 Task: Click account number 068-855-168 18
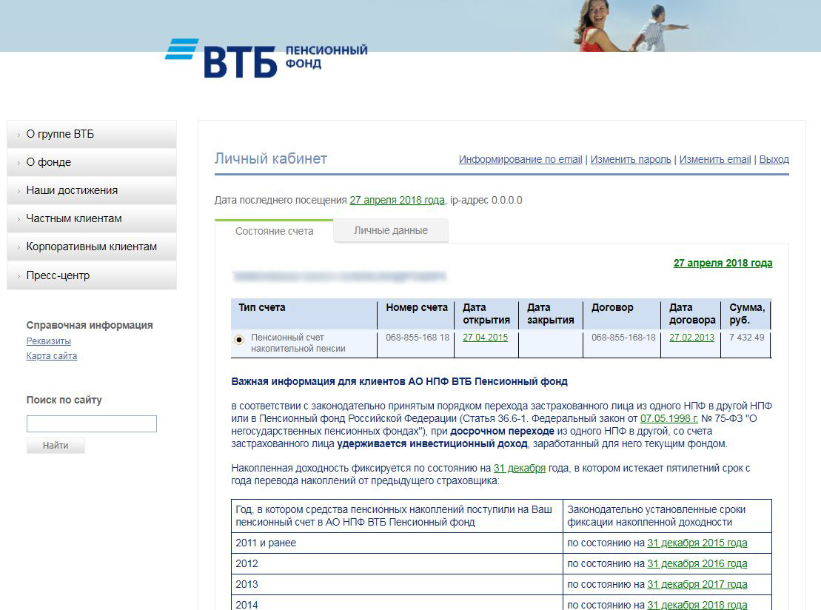coord(418,337)
